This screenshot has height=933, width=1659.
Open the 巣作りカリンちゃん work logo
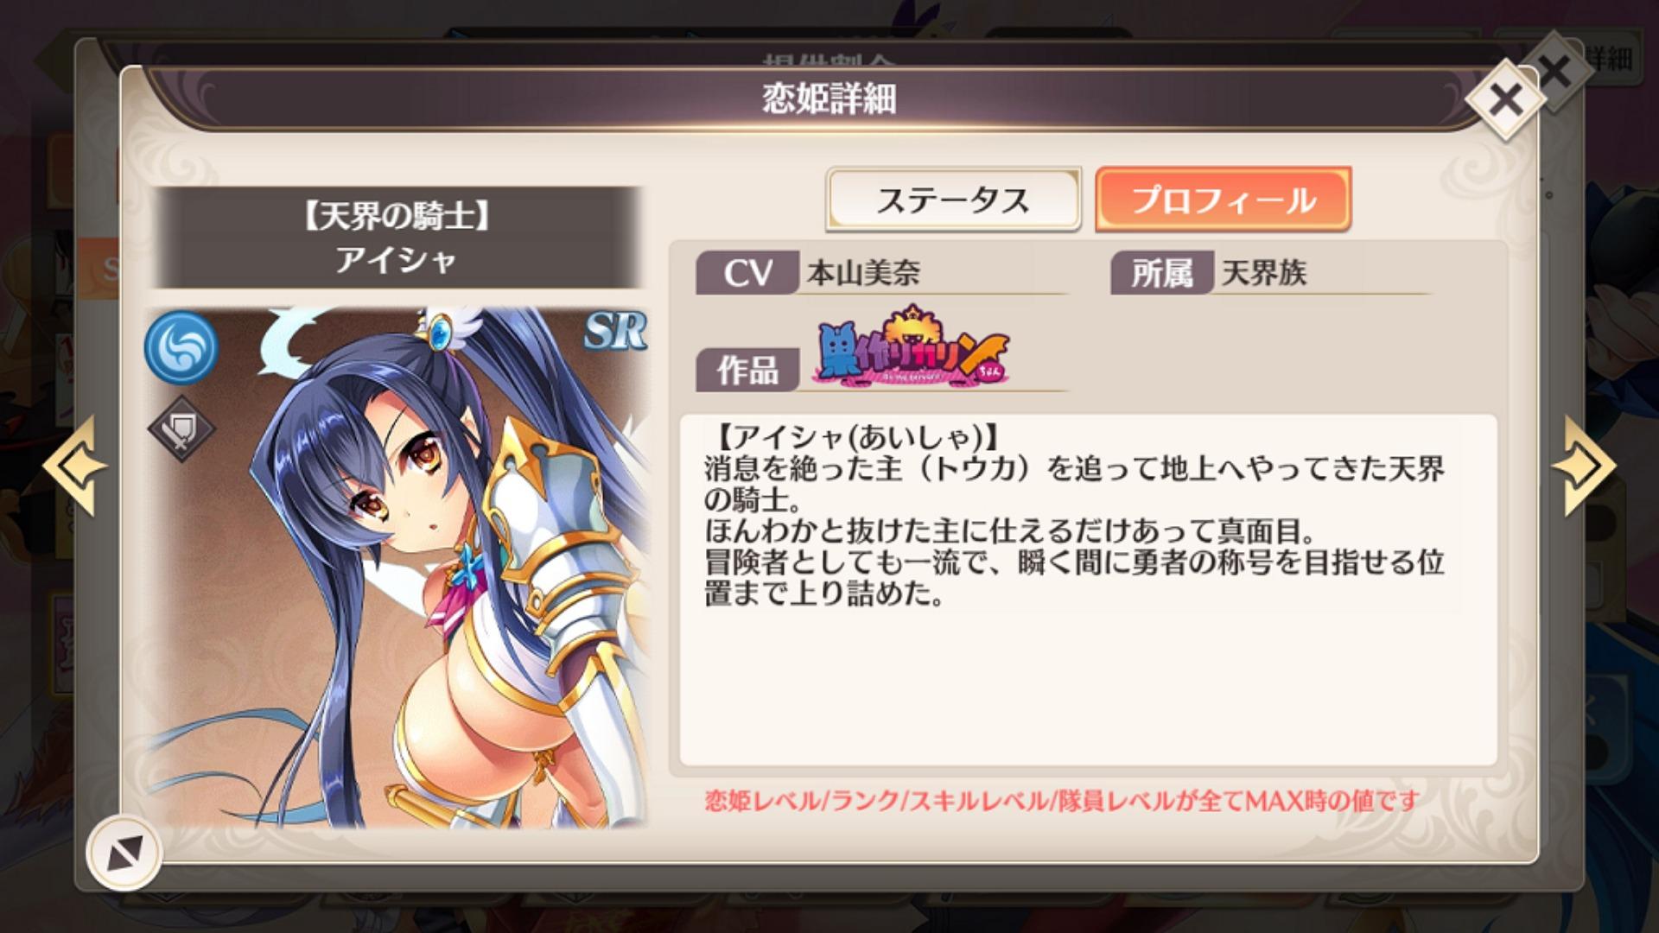pyautogui.click(x=912, y=347)
